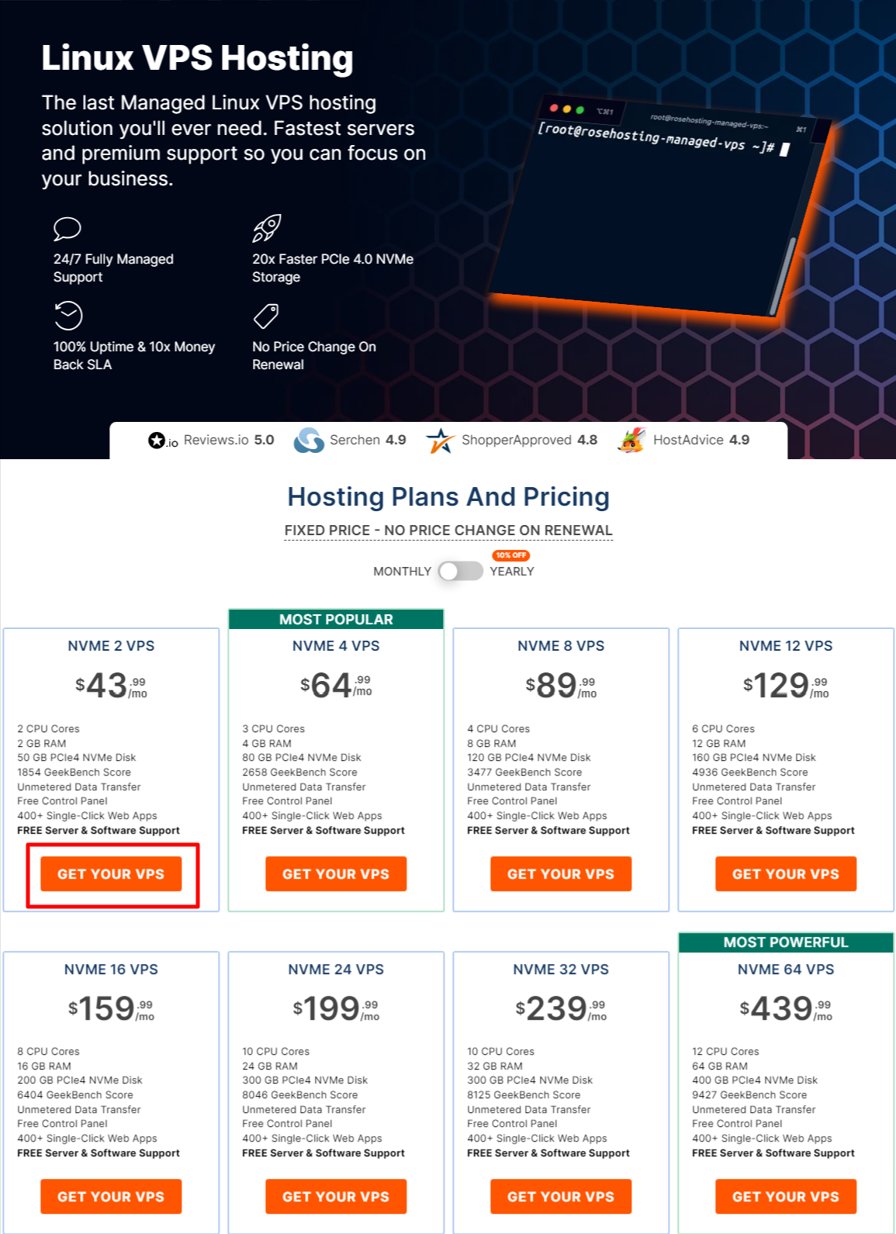Click the Serchen 4.9 rating link

(353, 440)
